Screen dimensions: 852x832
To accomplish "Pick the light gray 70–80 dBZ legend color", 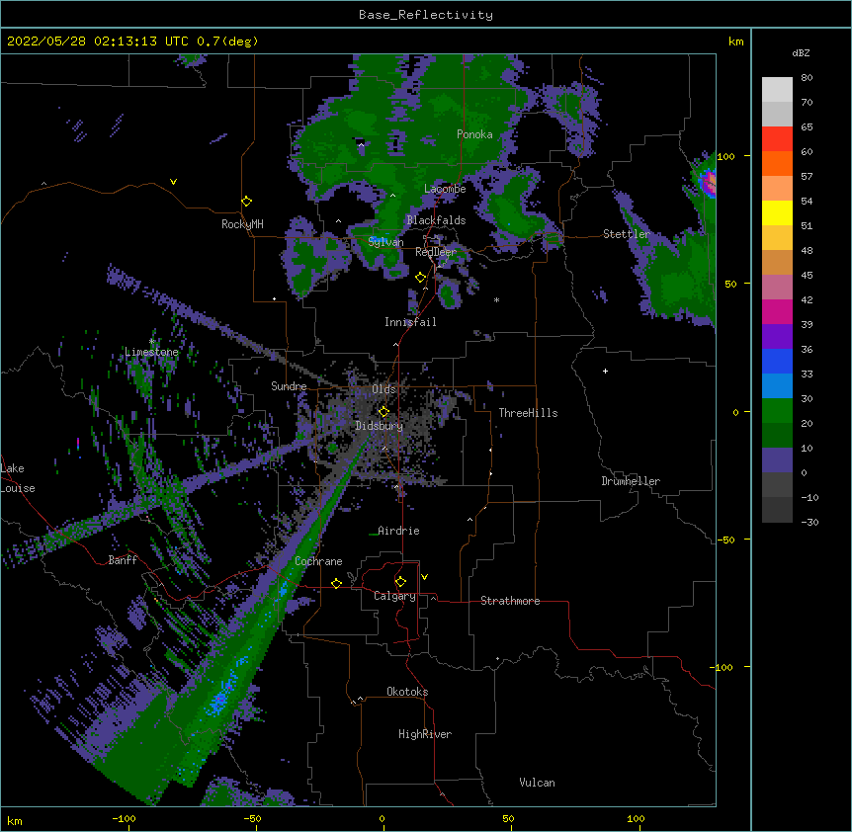I will click(x=777, y=90).
